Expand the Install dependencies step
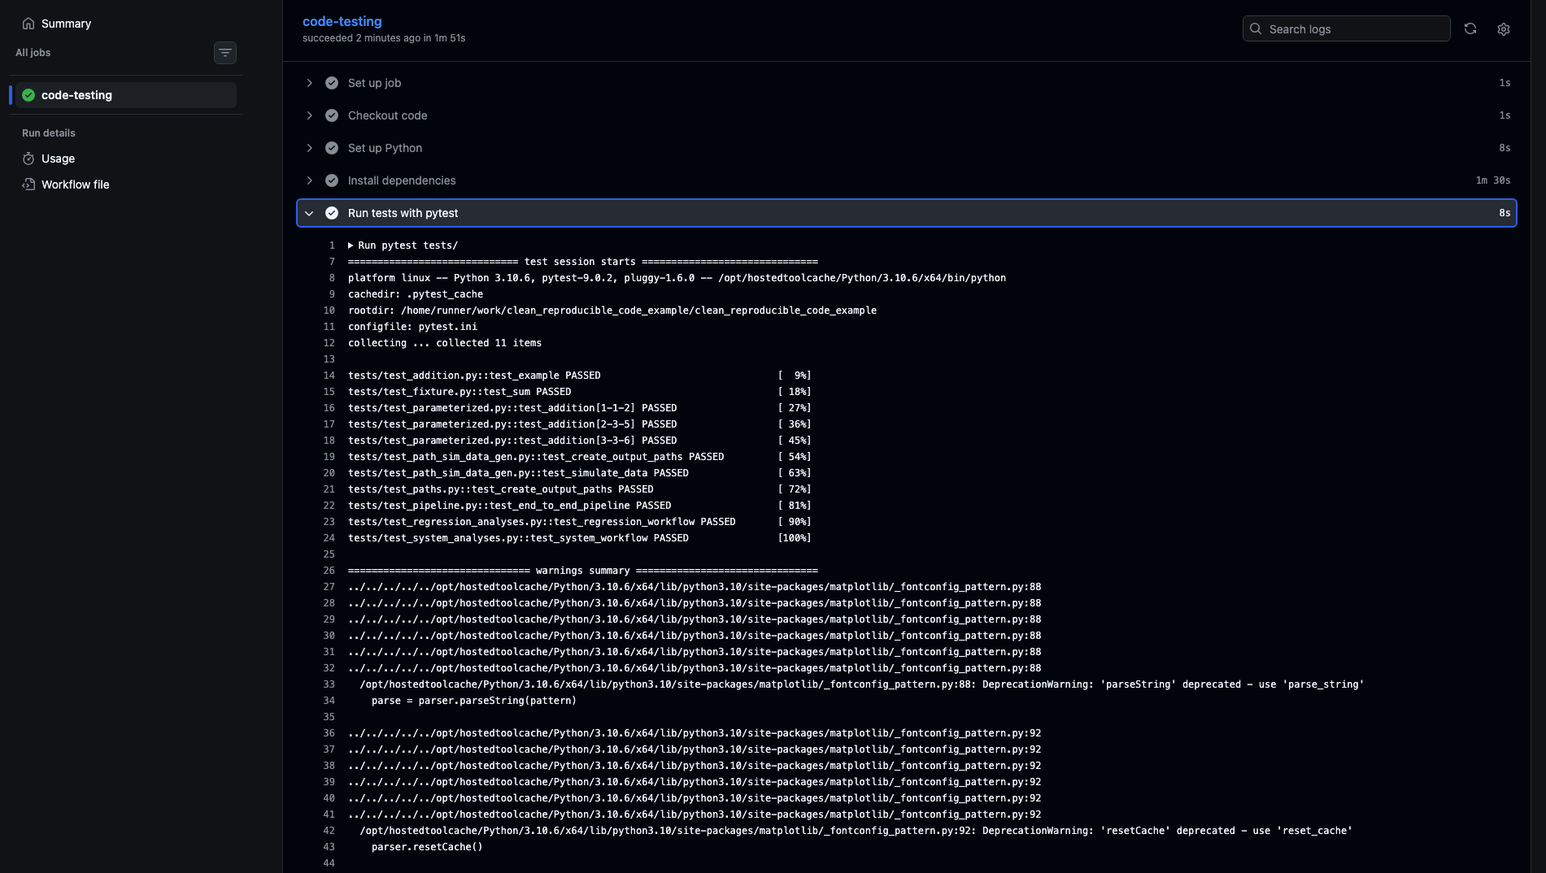1546x873 pixels. click(x=309, y=180)
